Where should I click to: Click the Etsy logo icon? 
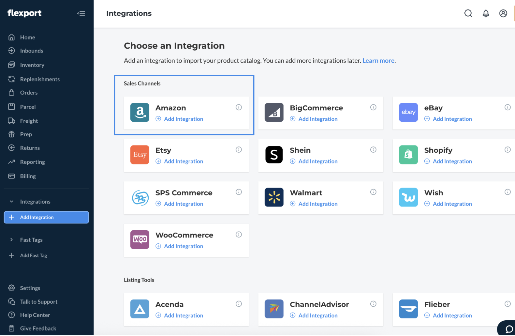click(140, 155)
